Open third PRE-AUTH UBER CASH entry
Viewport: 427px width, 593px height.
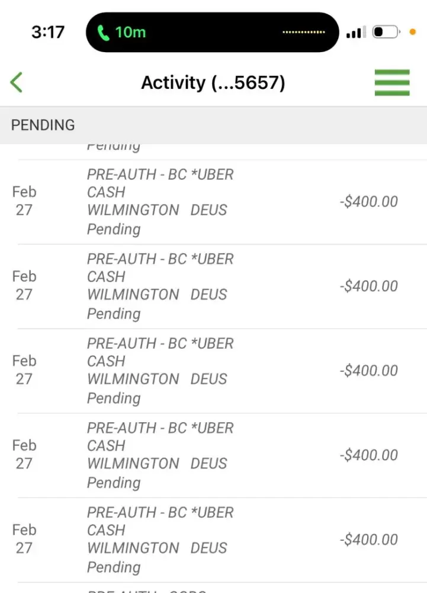(213, 371)
